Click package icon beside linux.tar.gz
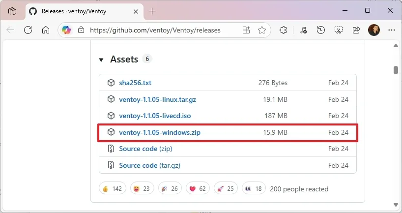Image resolution: width=402 pixels, height=213 pixels. coord(111,99)
